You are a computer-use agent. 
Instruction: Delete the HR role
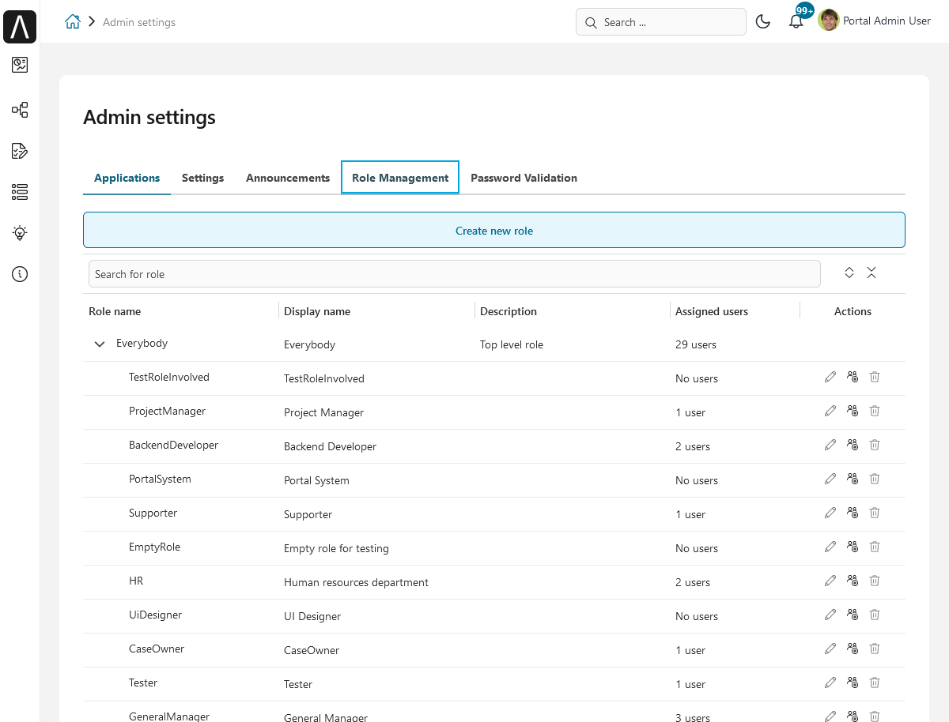point(875,581)
